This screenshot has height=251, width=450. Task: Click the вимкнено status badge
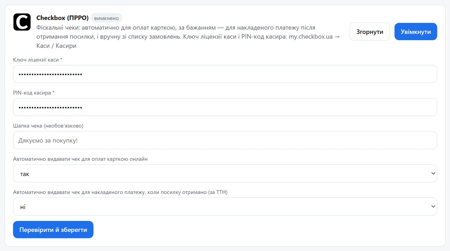[x=106, y=18]
